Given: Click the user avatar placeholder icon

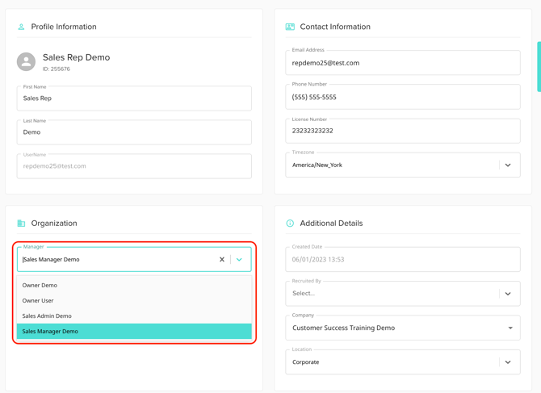Looking at the screenshot, I should click(27, 61).
